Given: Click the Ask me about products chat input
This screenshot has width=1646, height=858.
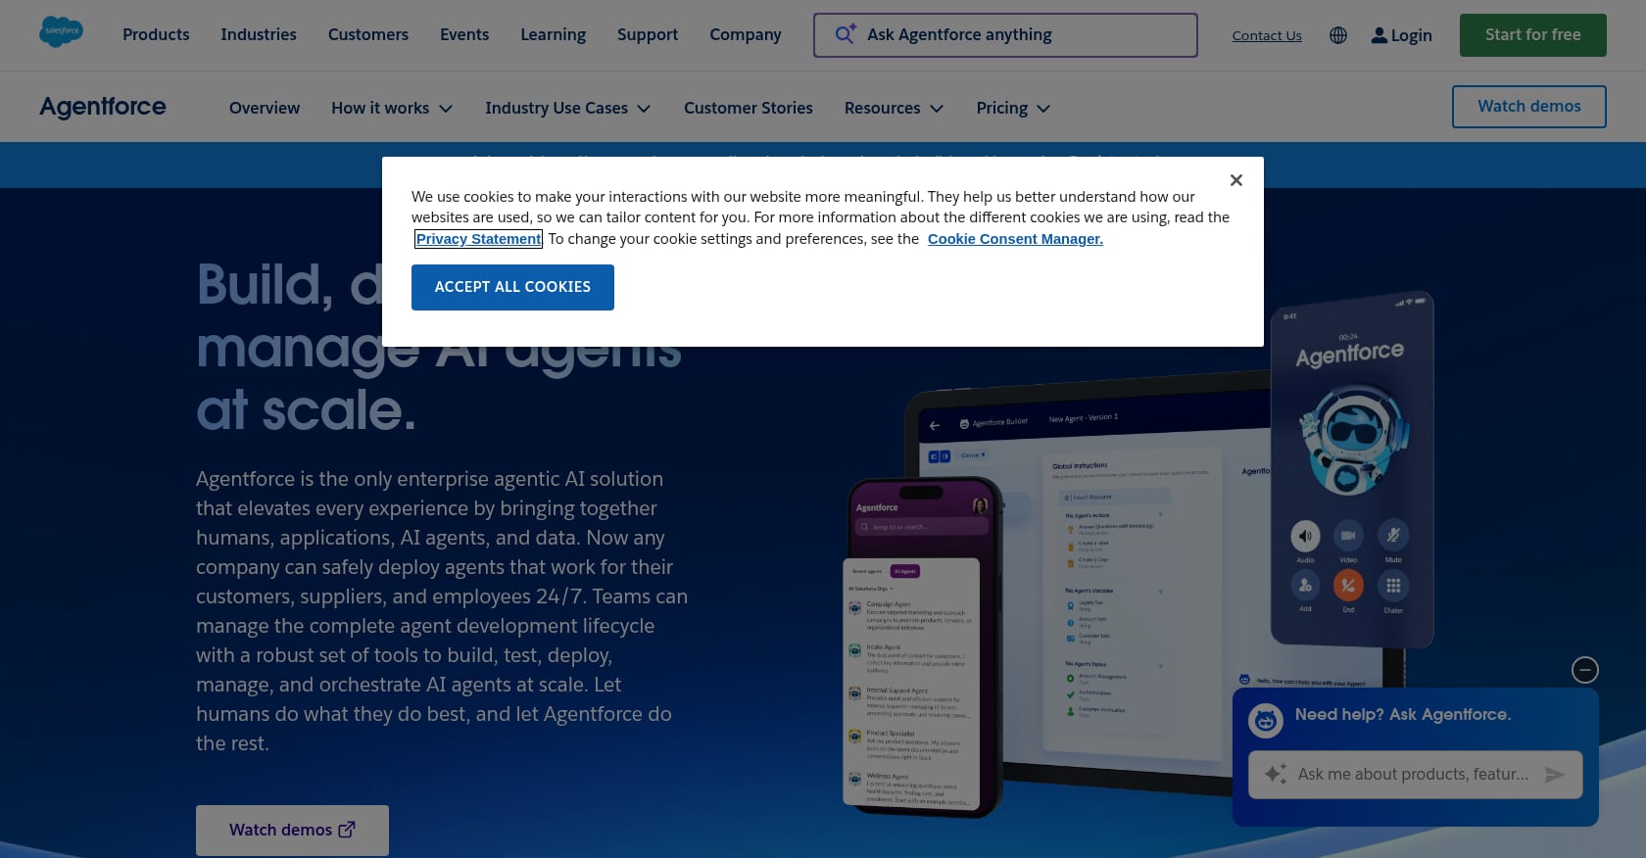Looking at the screenshot, I should click(1415, 775).
